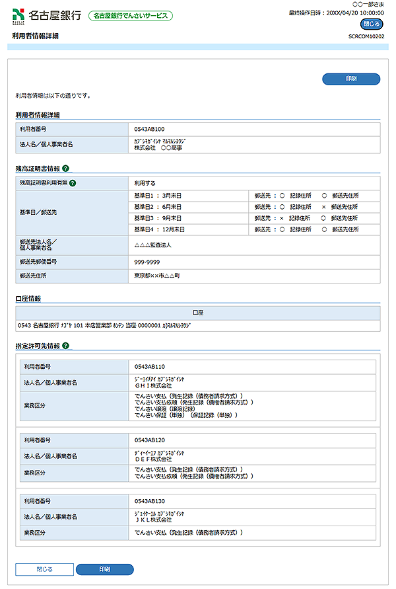Click the postal code 999-9999 value
The height and width of the screenshot is (589, 396).
(147, 262)
